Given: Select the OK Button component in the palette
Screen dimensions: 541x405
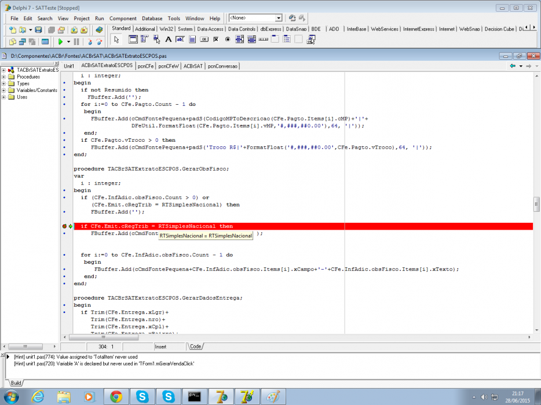Looking at the screenshot, I should click(x=204, y=40).
